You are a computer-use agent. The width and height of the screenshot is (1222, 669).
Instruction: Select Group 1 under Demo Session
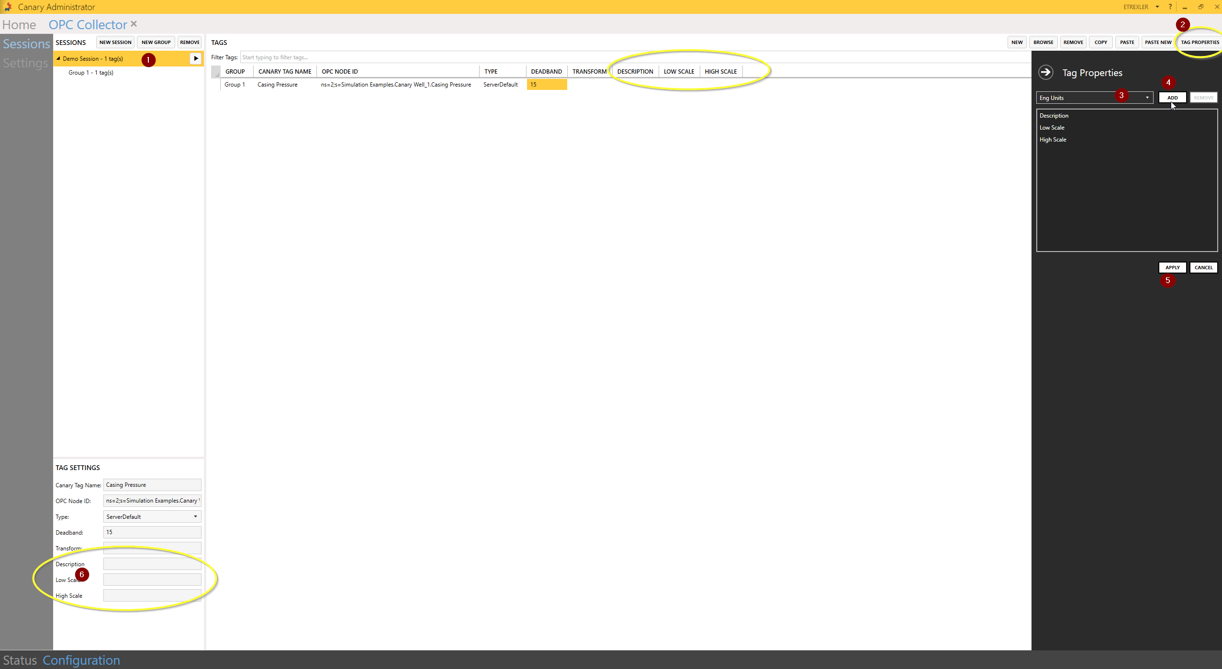tap(91, 72)
